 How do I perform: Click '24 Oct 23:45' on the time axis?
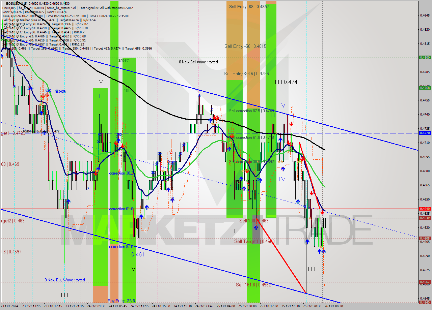(204, 306)
